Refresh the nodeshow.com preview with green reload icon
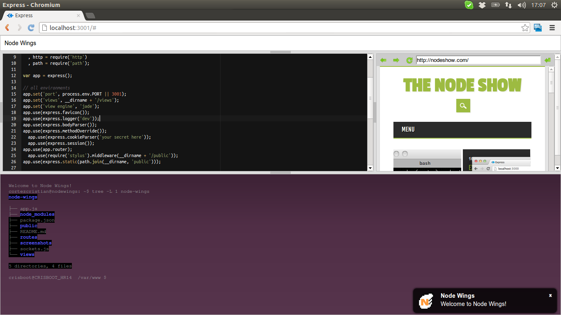 (x=409, y=60)
